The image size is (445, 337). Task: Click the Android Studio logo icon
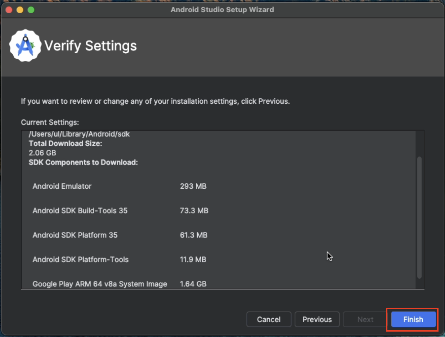tap(25, 46)
